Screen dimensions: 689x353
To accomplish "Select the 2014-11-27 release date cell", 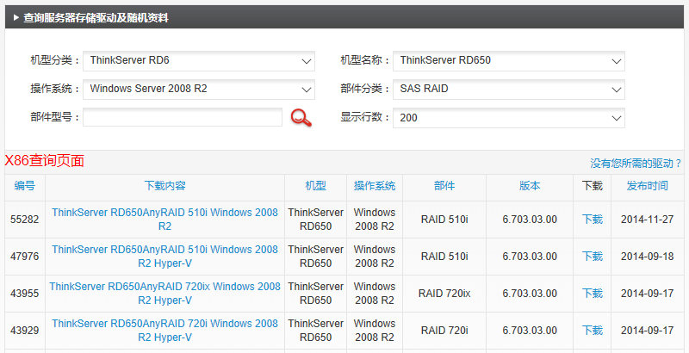I will pos(647,219).
